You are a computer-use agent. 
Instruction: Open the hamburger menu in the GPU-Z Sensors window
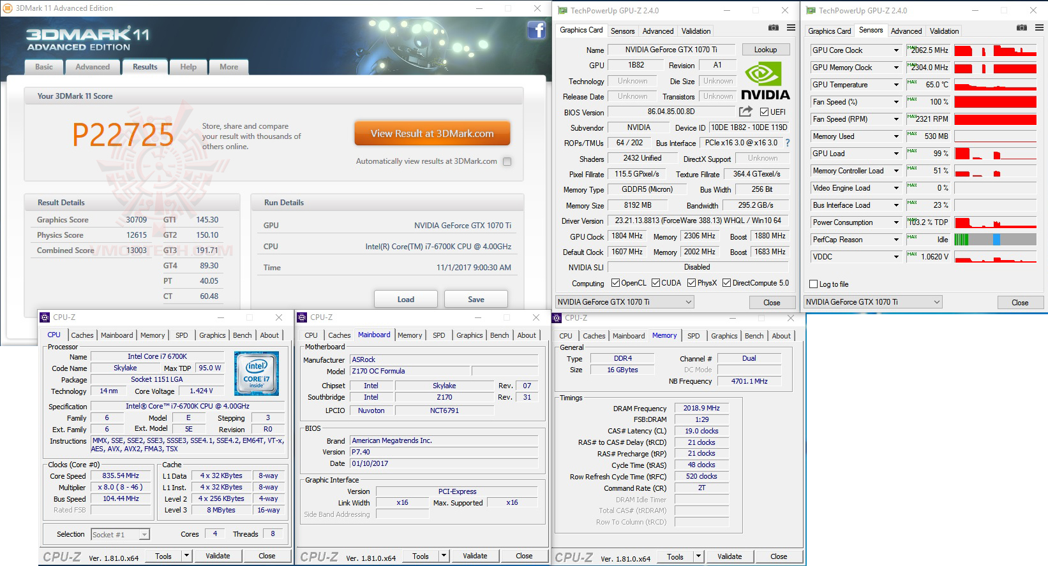(x=1039, y=28)
